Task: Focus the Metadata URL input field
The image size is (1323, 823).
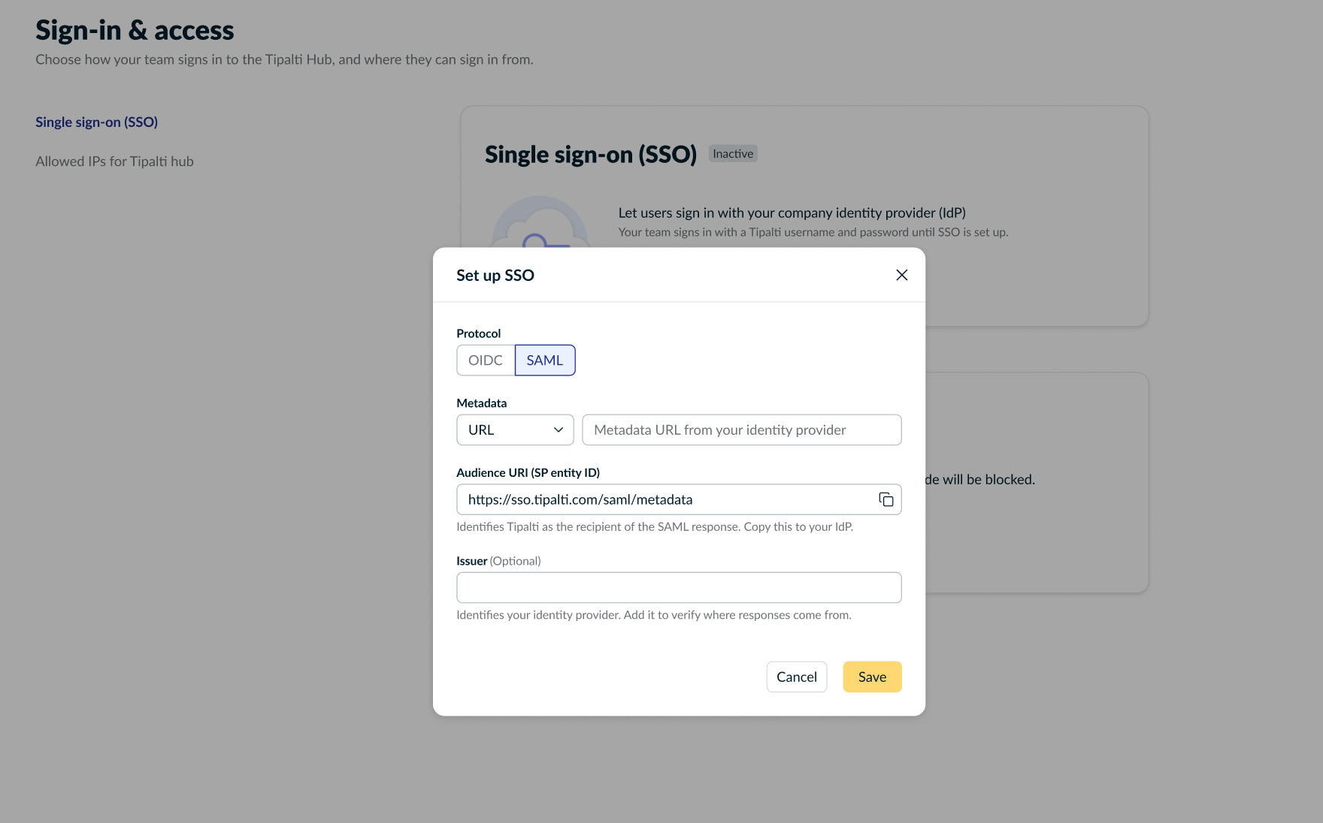Action: 741,430
